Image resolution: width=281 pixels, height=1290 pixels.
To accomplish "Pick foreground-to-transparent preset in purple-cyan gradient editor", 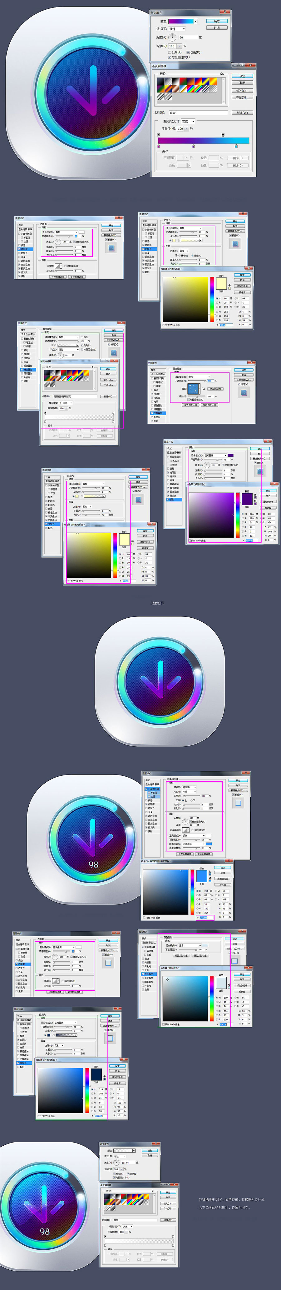I will pos(168,81).
